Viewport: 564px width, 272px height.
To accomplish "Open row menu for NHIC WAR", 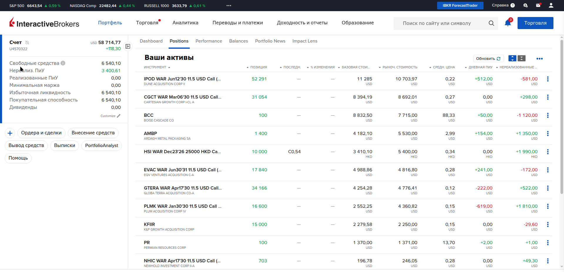I will pos(548,261).
